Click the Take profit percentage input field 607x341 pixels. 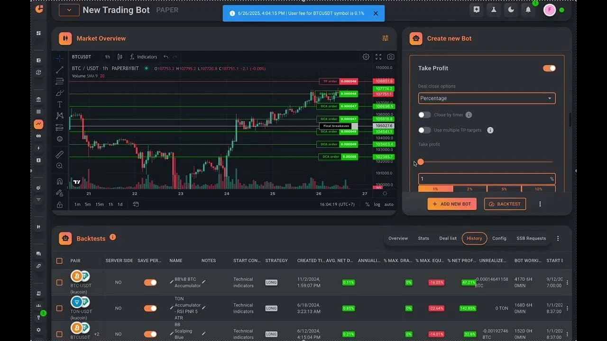click(484, 179)
